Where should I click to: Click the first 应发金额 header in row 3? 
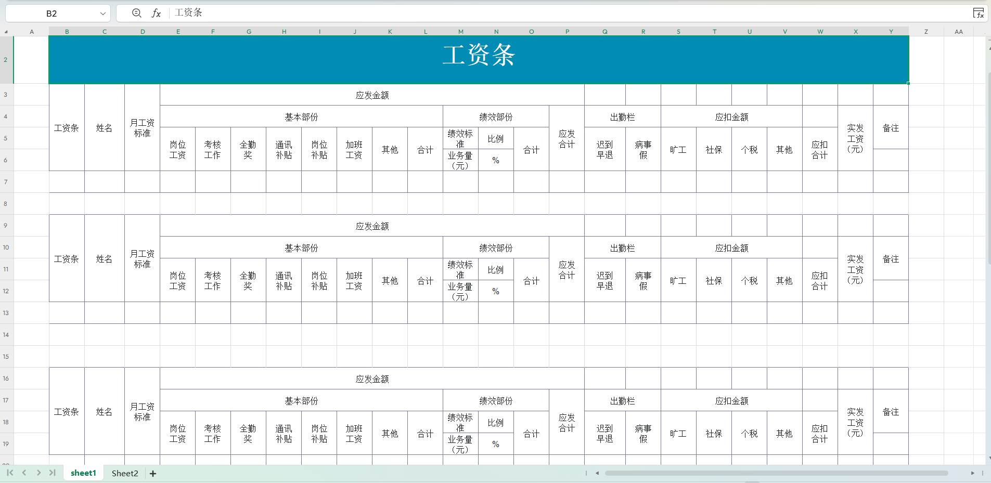click(372, 95)
